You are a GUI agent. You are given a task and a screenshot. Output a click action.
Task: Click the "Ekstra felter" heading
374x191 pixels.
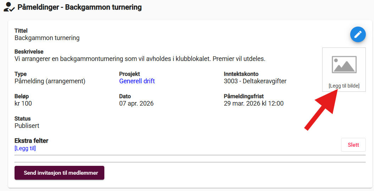click(x=31, y=141)
